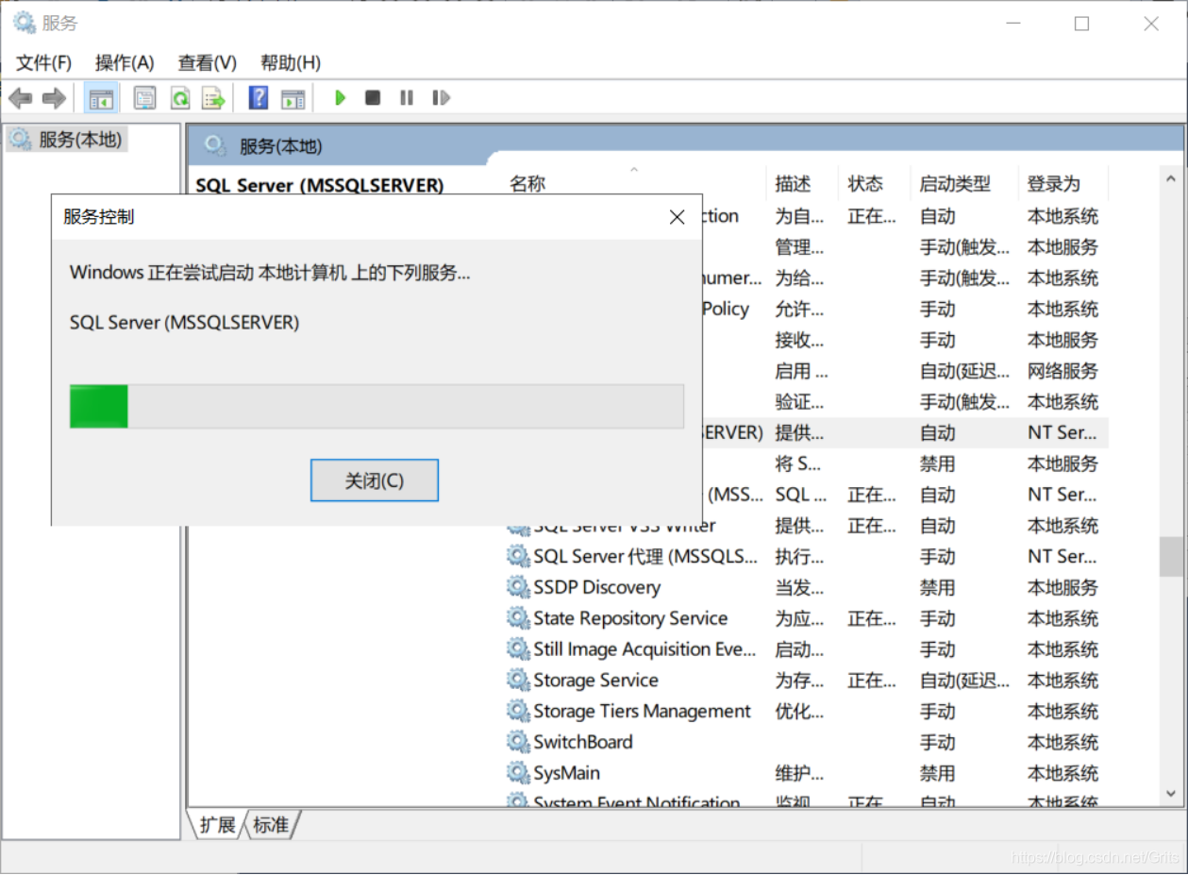The width and height of the screenshot is (1188, 875).
Task: Click the gear icon beside SwitchBoard
Action: [x=518, y=742]
